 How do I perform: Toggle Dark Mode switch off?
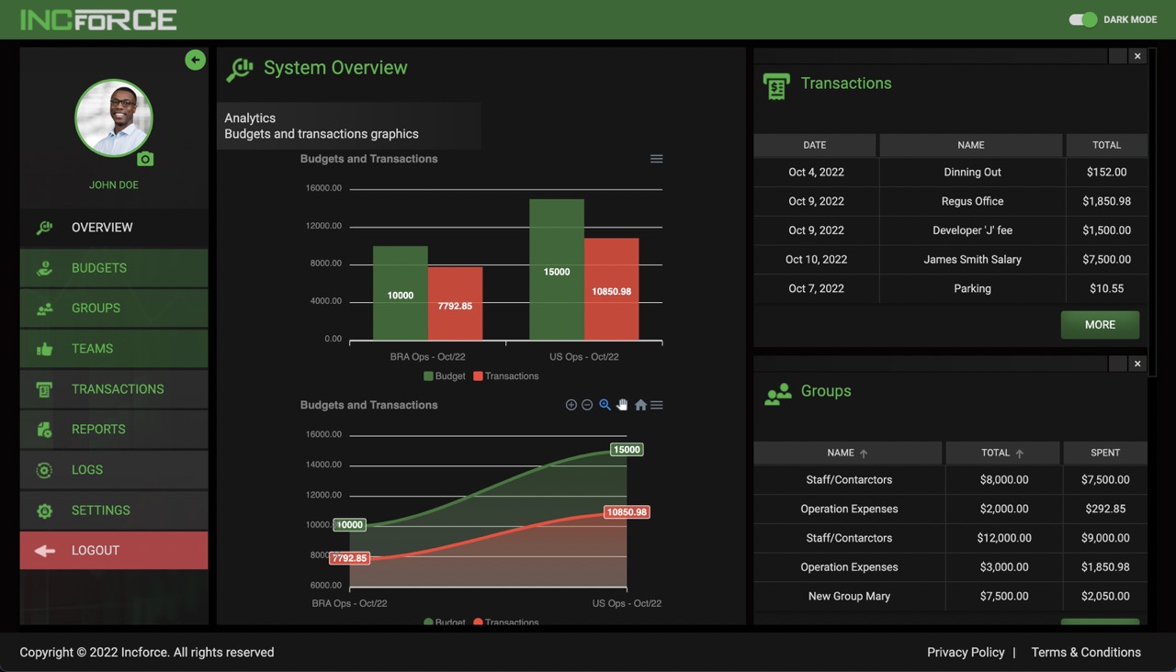point(1083,19)
